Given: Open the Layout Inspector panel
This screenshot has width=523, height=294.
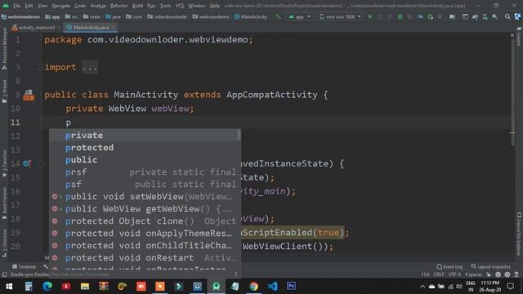Looking at the screenshot, I should 490,267.
